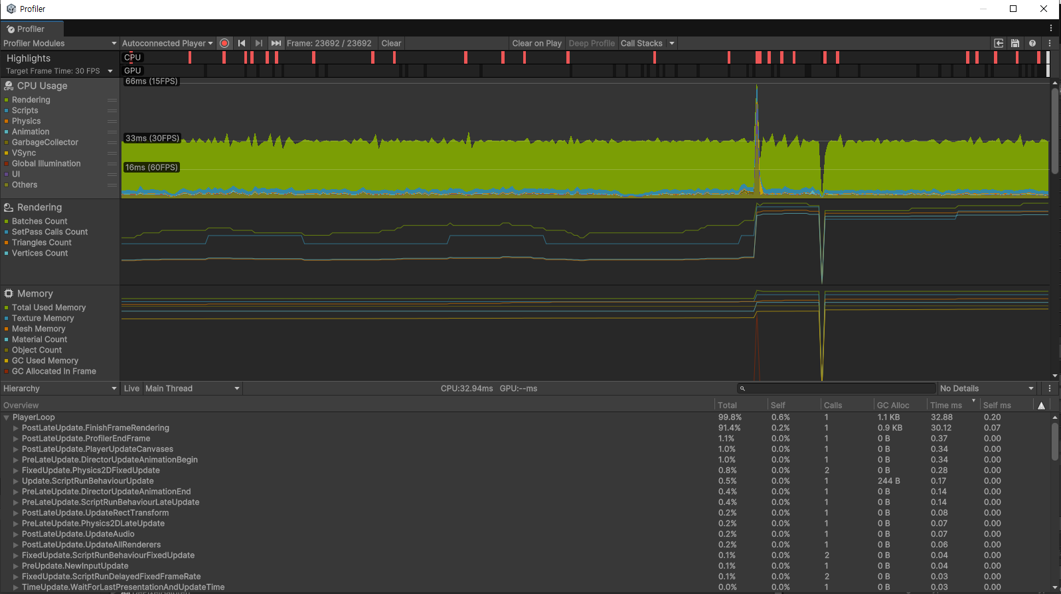Viewport: 1061px width, 594px height.
Task: Click the warning column header icon
Action: pyautogui.click(x=1041, y=406)
